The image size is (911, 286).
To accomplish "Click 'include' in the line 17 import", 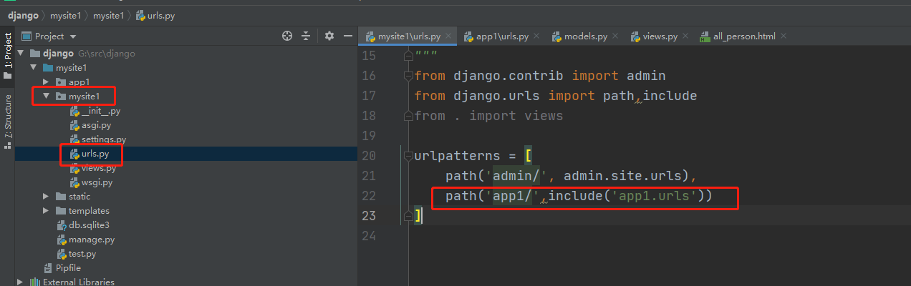I will [x=670, y=96].
